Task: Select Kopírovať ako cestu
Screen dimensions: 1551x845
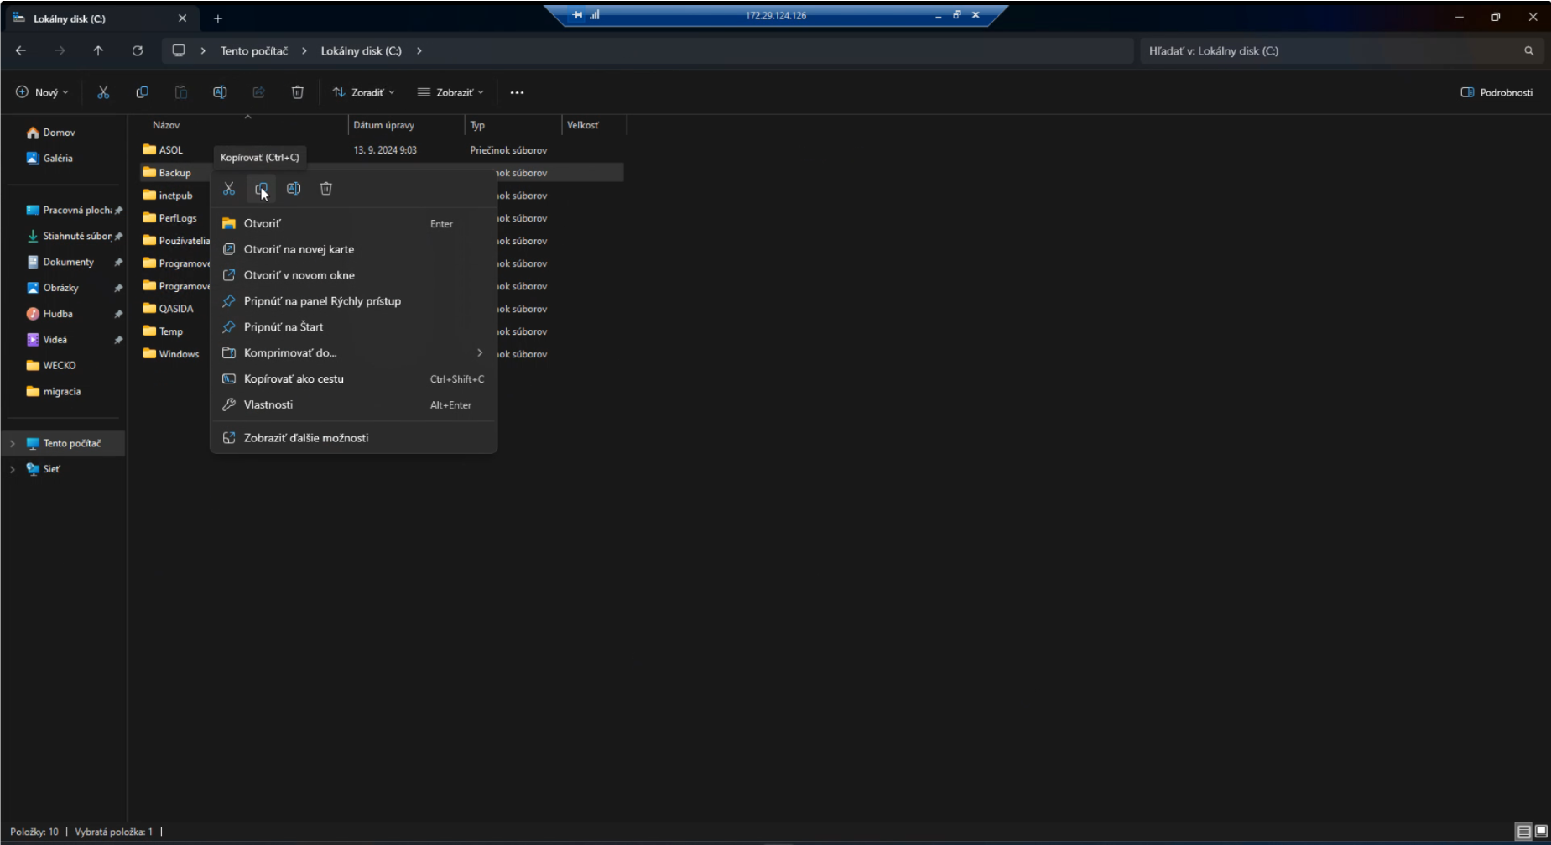Action: [x=353, y=379]
